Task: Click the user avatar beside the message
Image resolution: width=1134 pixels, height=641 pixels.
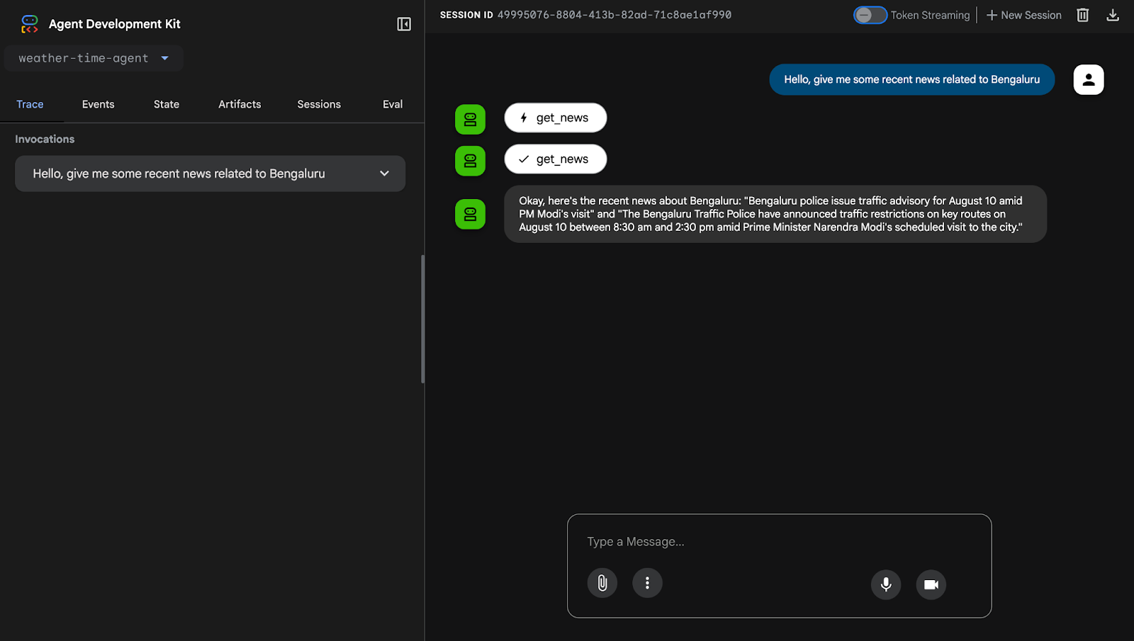Action: point(1089,79)
